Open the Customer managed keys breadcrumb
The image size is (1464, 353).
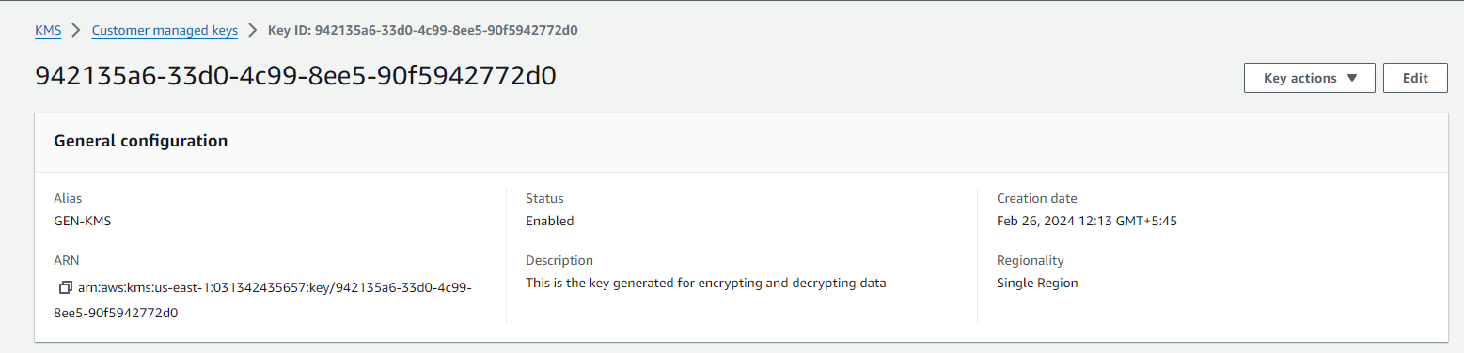click(165, 30)
